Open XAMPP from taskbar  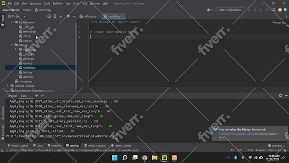click(174, 157)
